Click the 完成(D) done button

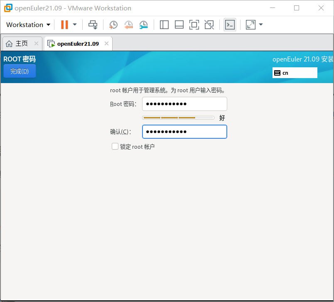point(20,71)
